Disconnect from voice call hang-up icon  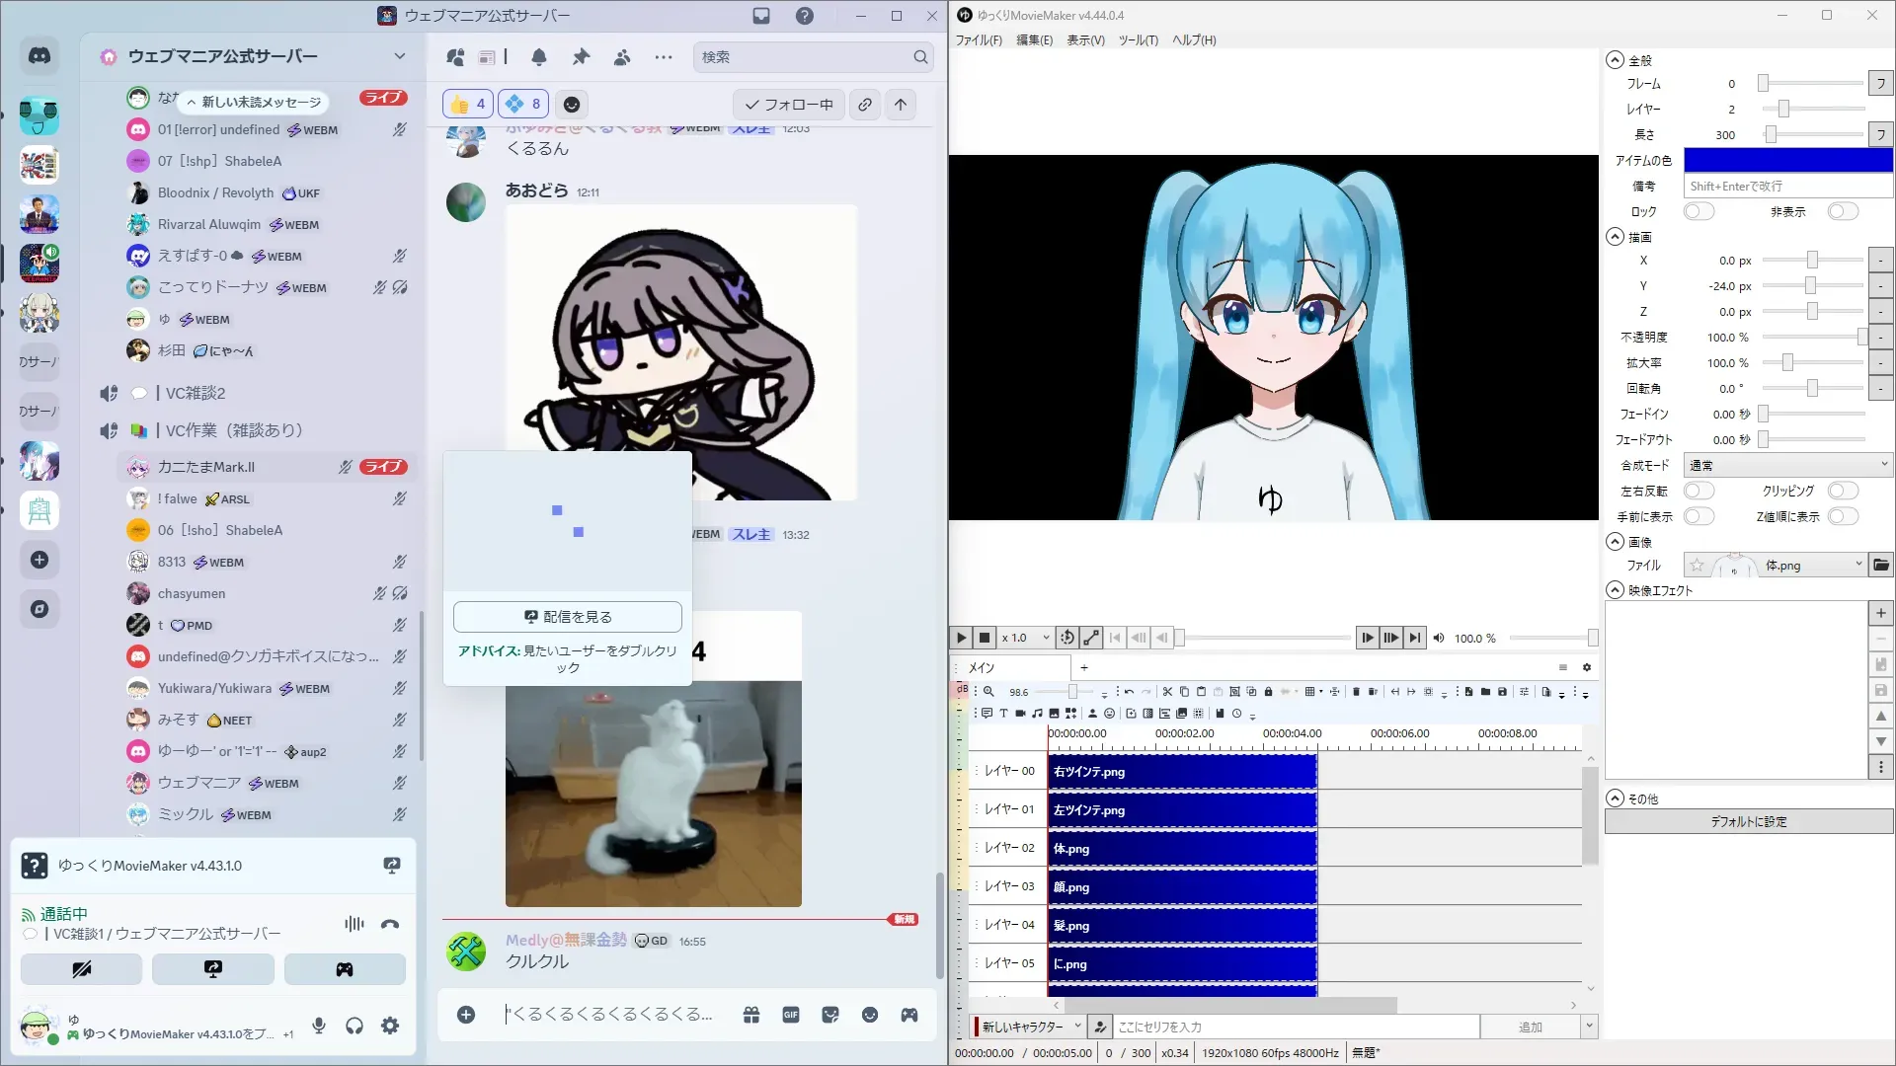click(x=390, y=924)
